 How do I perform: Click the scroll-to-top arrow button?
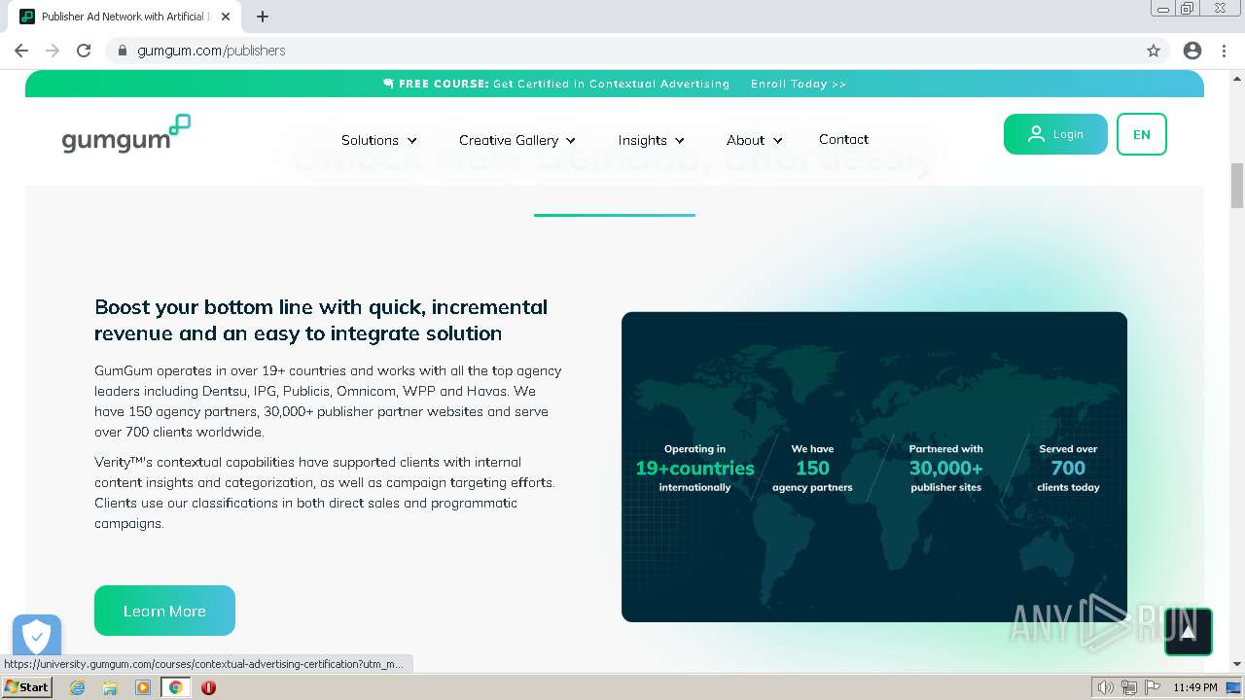tap(1188, 632)
